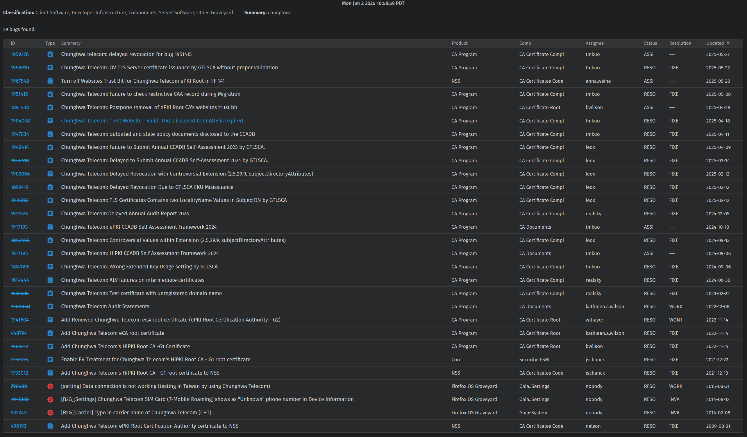Click defect icon for bug 796480
This screenshot has width=747, height=437.
pyautogui.click(x=50, y=386)
